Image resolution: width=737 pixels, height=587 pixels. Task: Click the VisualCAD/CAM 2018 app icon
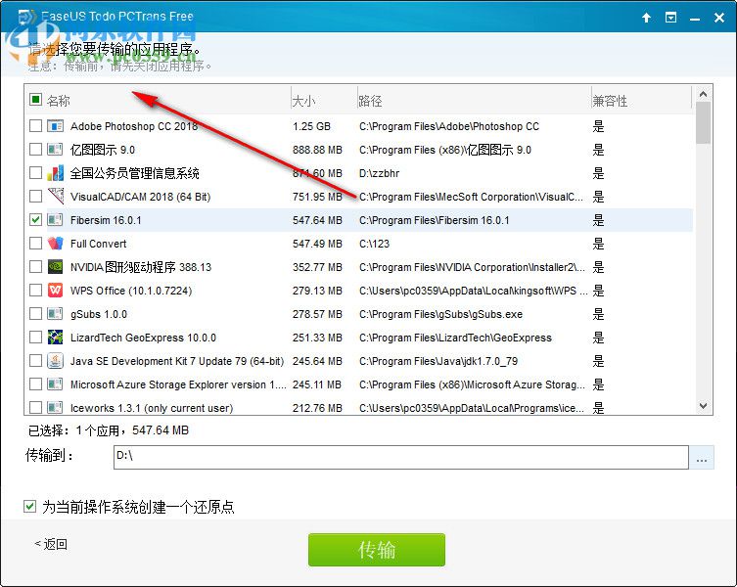[55, 196]
